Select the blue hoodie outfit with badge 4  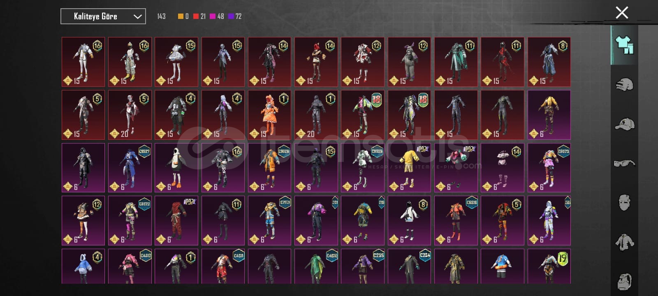pyautogui.click(x=83, y=266)
